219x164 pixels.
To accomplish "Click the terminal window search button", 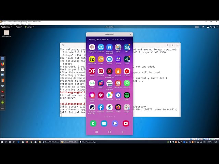I will (x=167, y=45).
